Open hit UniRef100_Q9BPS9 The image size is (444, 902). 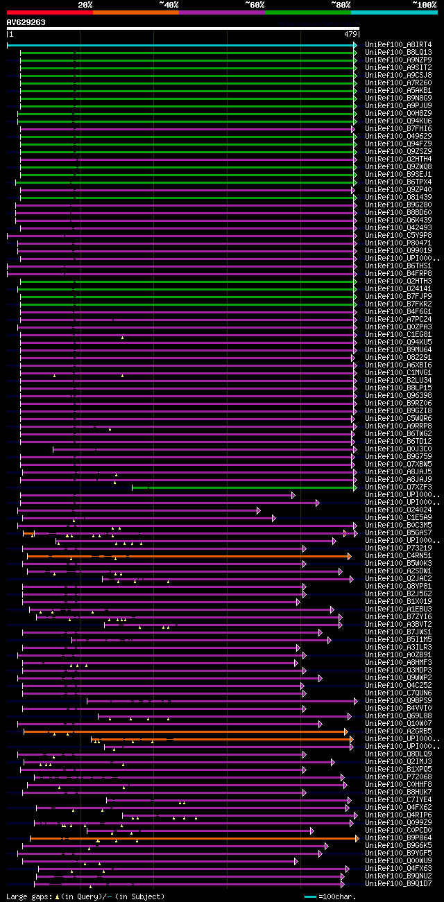click(398, 700)
